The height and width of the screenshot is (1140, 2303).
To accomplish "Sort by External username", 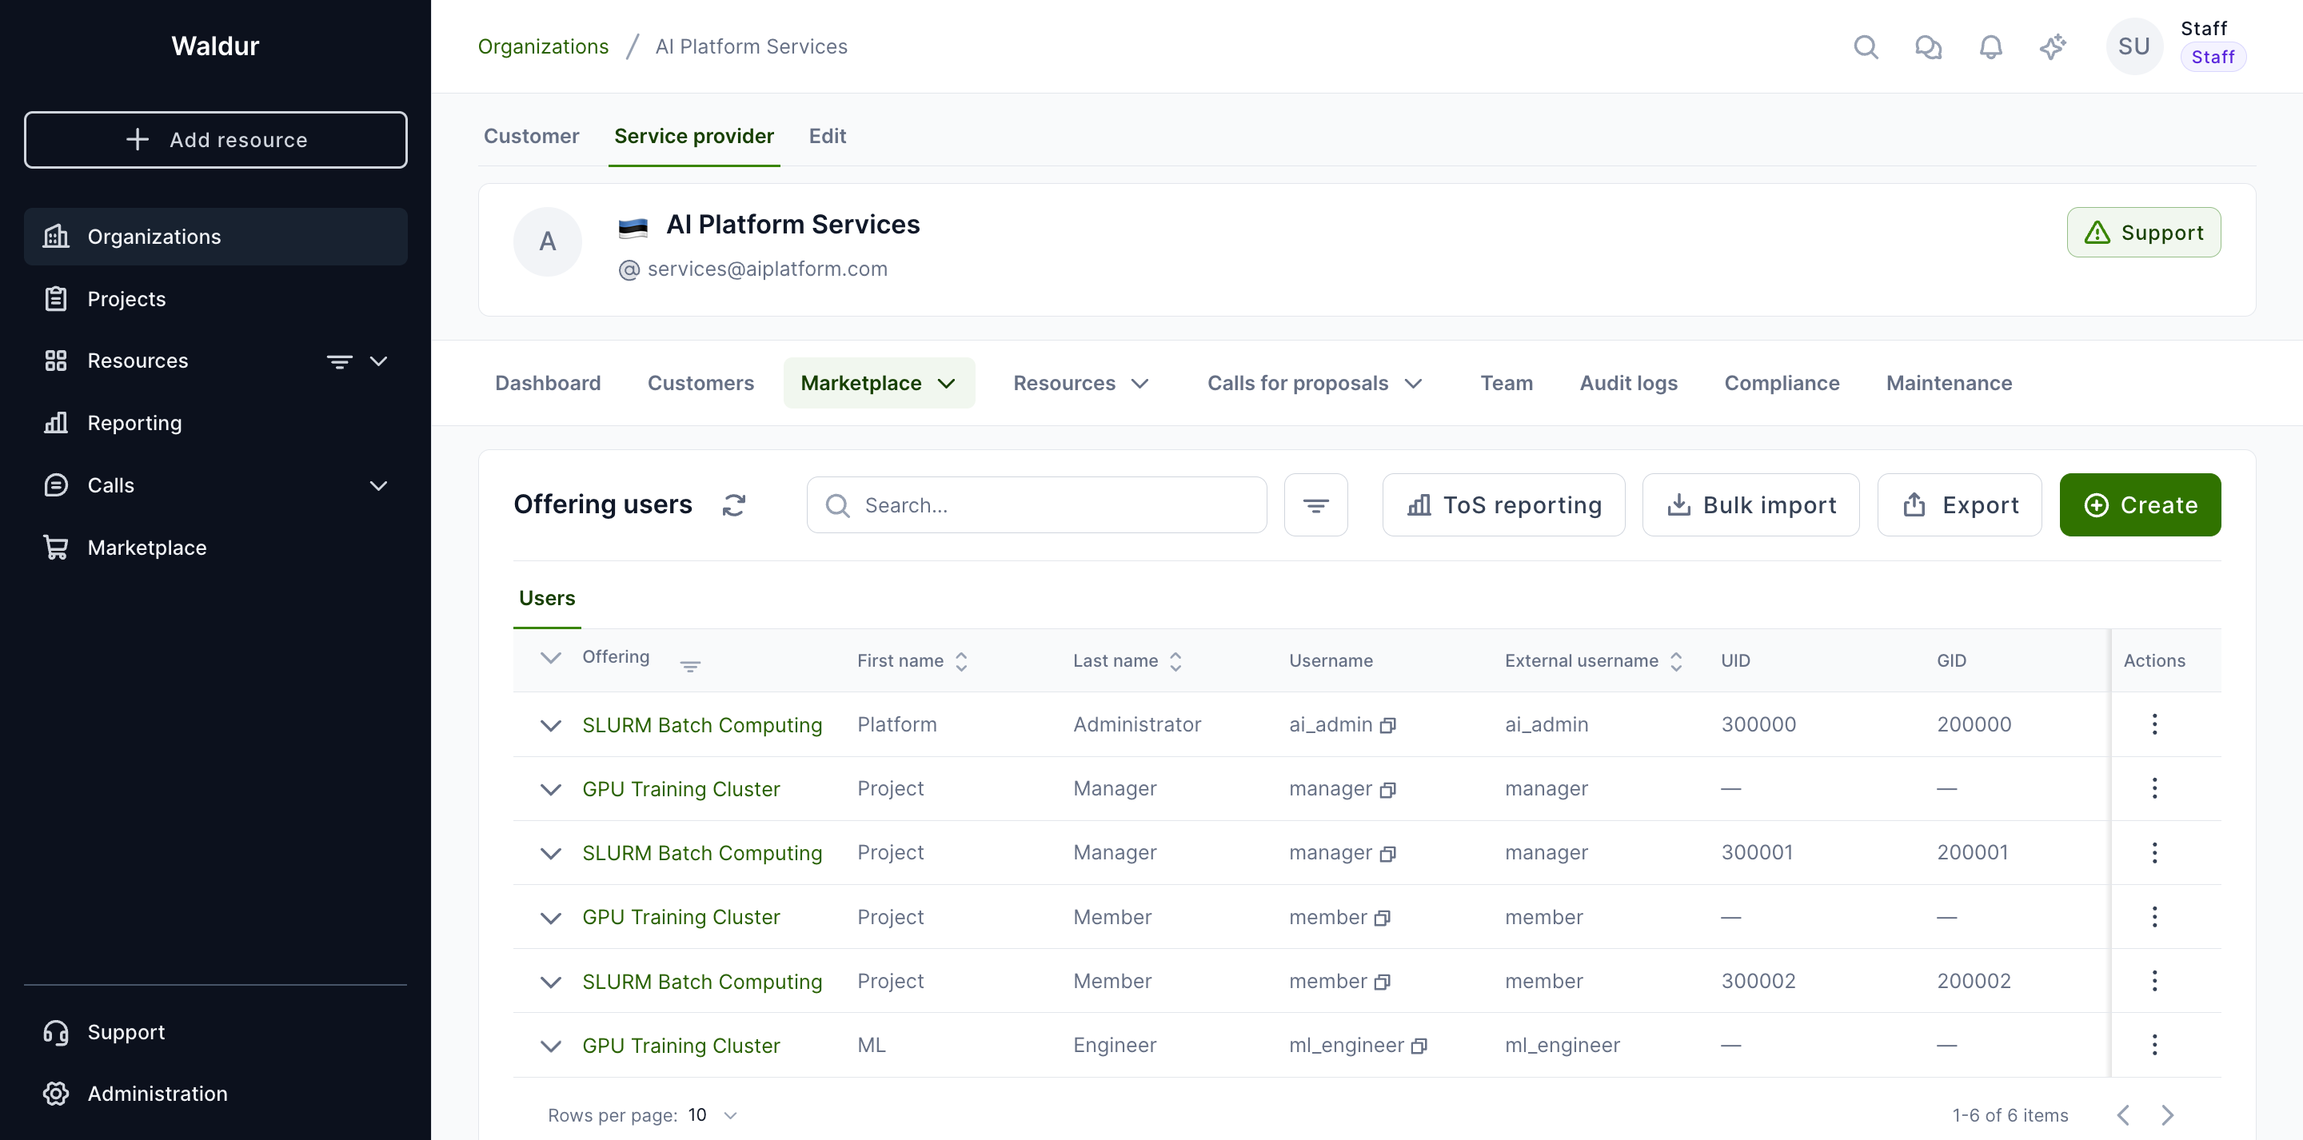I will coord(1676,662).
